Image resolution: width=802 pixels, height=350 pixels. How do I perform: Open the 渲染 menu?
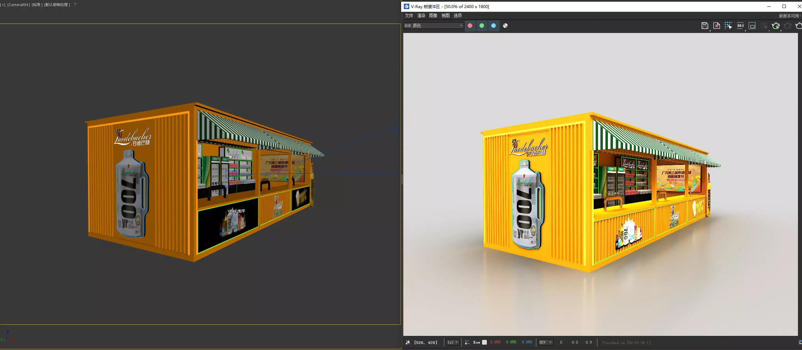421,15
